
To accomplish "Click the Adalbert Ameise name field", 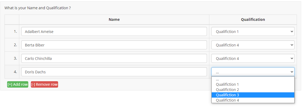I will click(x=114, y=31).
